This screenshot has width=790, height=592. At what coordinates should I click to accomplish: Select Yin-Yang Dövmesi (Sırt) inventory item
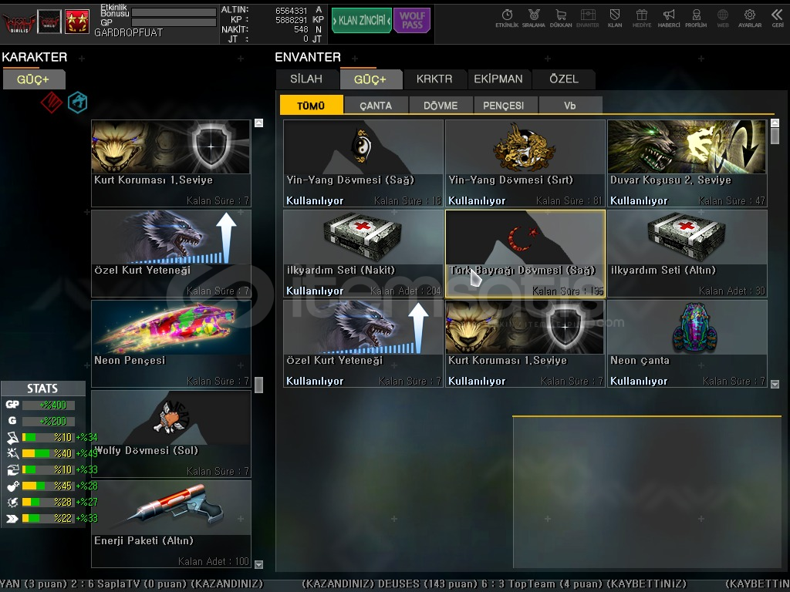coord(525,163)
